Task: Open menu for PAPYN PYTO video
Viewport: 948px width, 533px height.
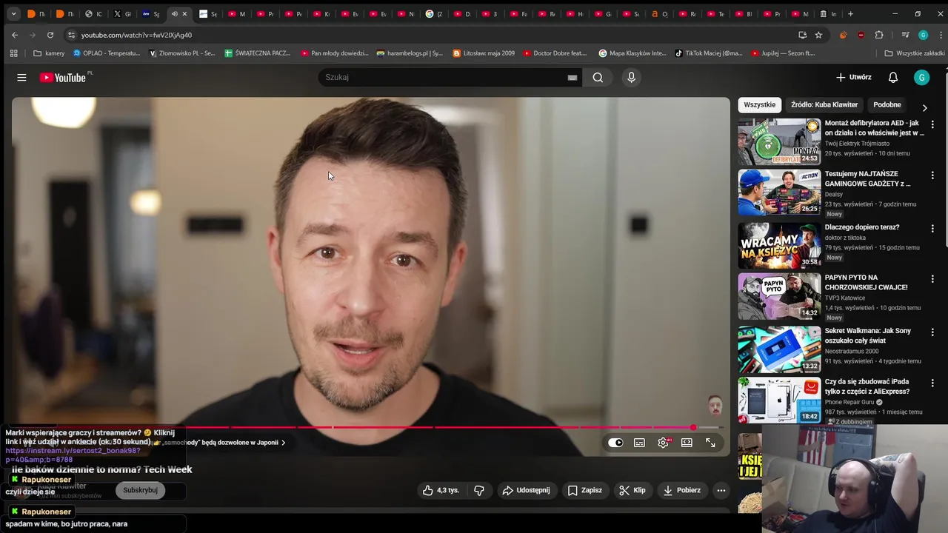Action: [x=932, y=279]
